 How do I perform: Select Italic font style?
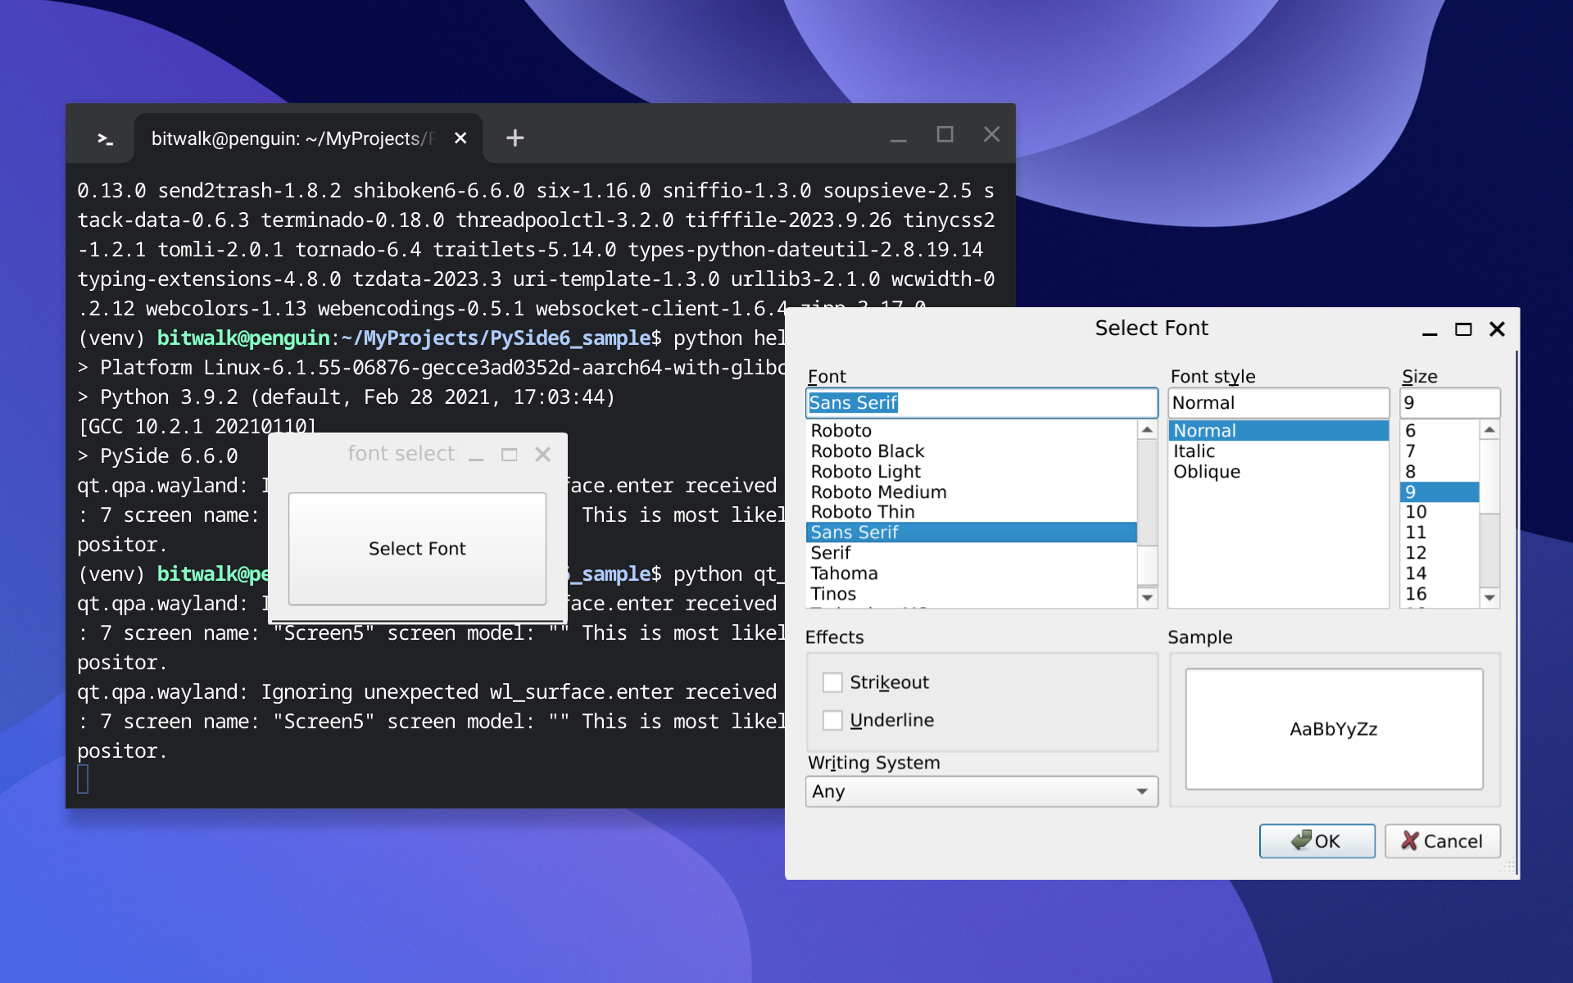click(x=1194, y=451)
